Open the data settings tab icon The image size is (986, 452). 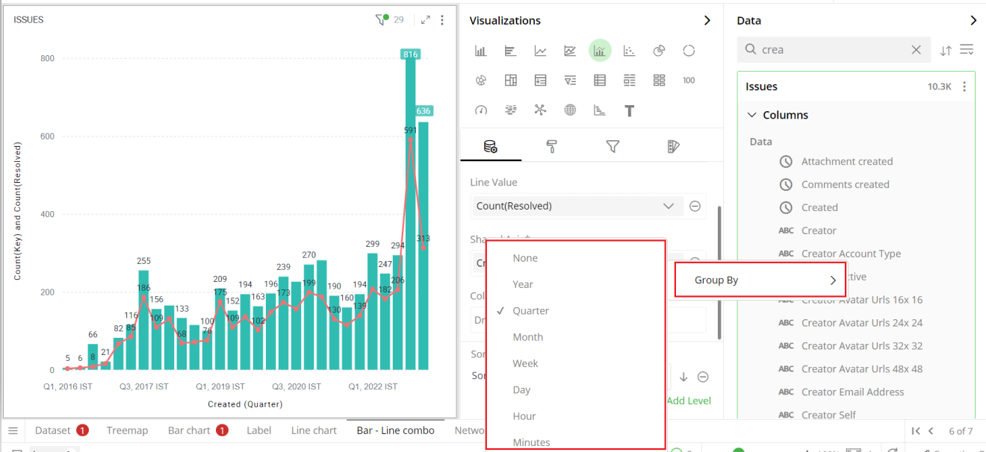pos(491,147)
